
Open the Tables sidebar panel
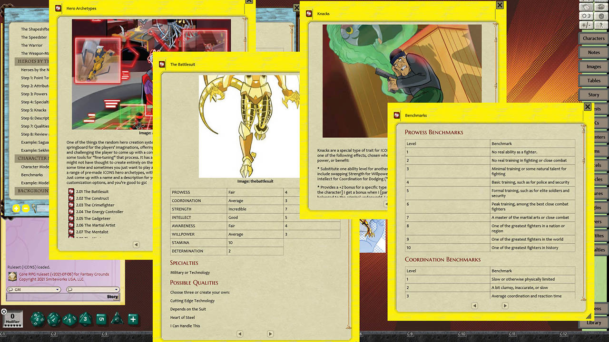(x=593, y=81)
